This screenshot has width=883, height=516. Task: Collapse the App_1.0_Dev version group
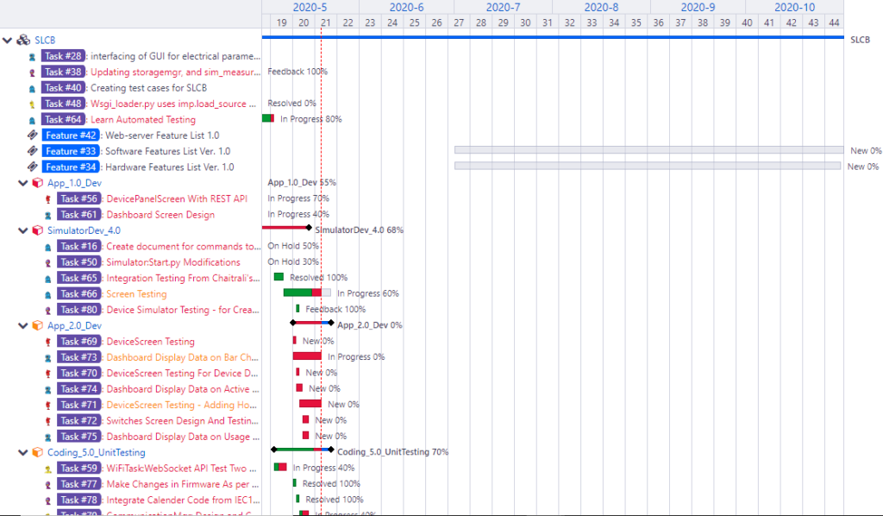(22, 183)
